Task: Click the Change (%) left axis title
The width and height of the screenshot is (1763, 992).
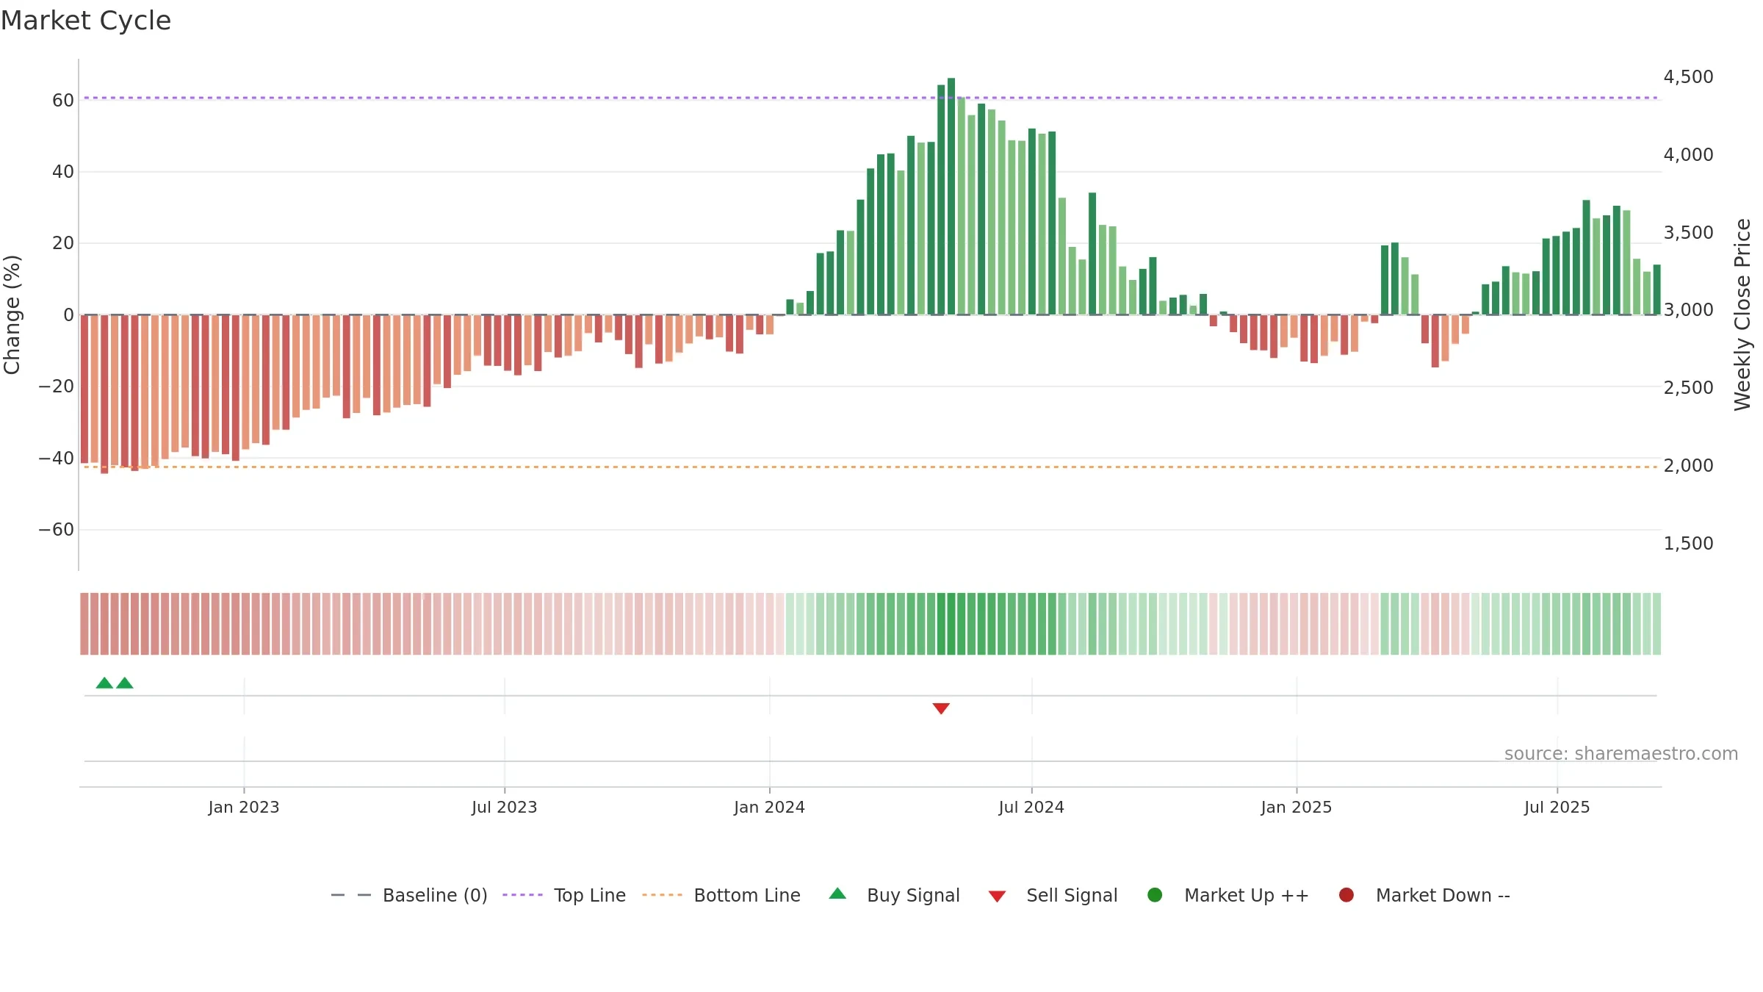Action: click(x=12, y=315)
